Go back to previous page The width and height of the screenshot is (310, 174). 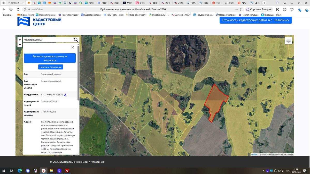[x=4, y=9]
